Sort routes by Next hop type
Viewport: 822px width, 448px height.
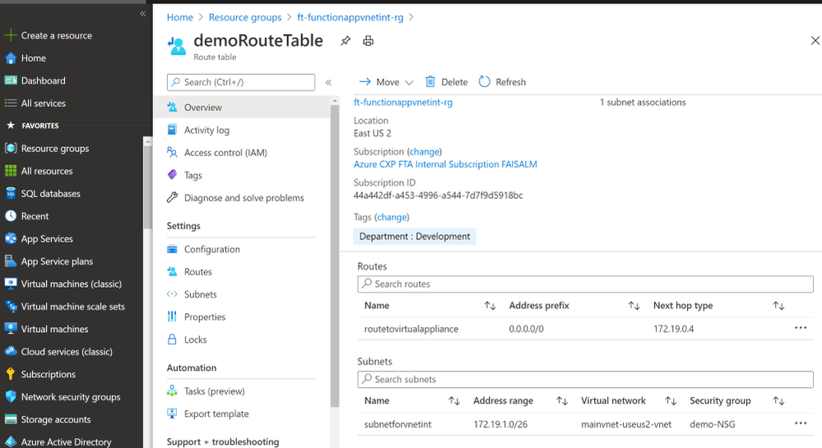(x=778, y=306)
